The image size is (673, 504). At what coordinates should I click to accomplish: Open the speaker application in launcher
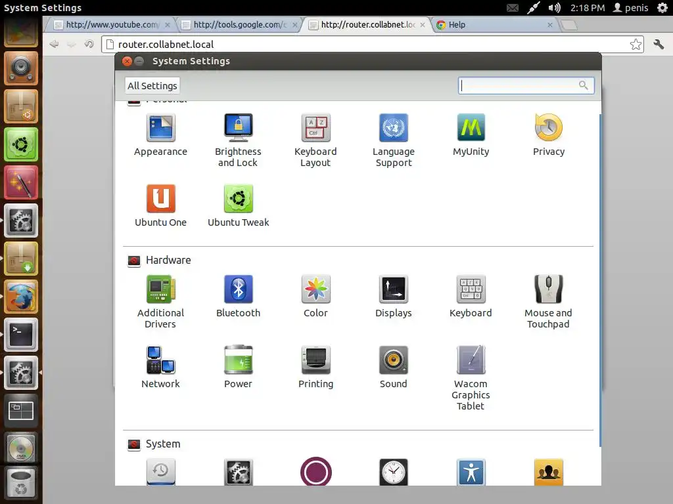click(21, 68)
